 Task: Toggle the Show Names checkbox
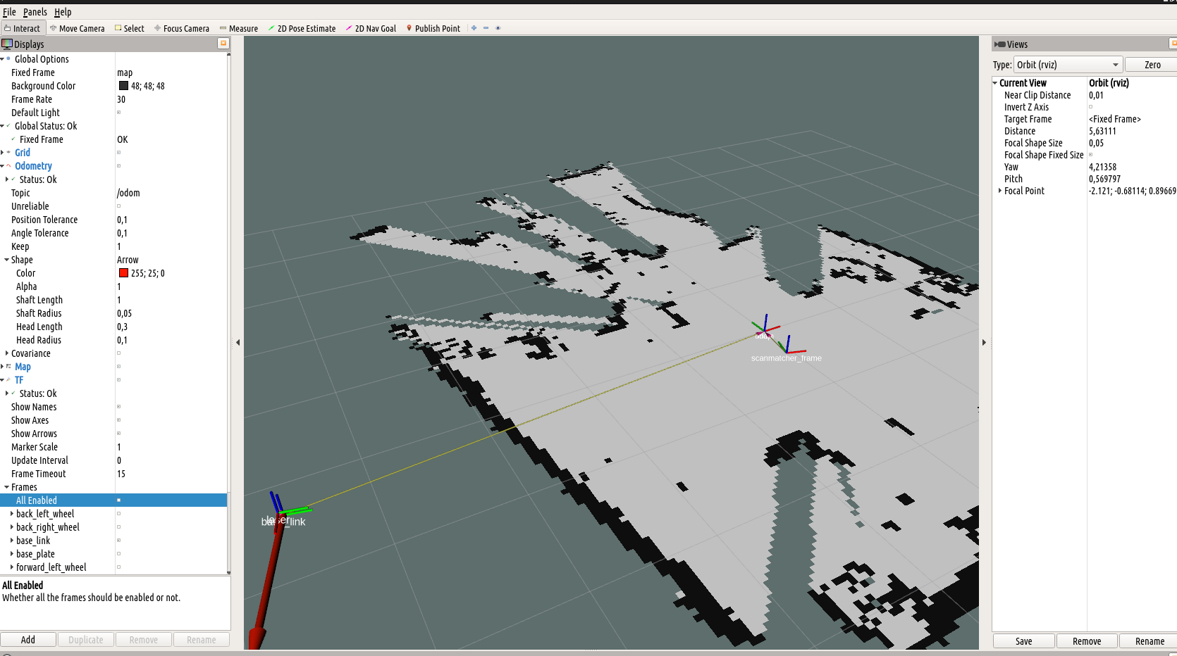[x=118, y=407]
